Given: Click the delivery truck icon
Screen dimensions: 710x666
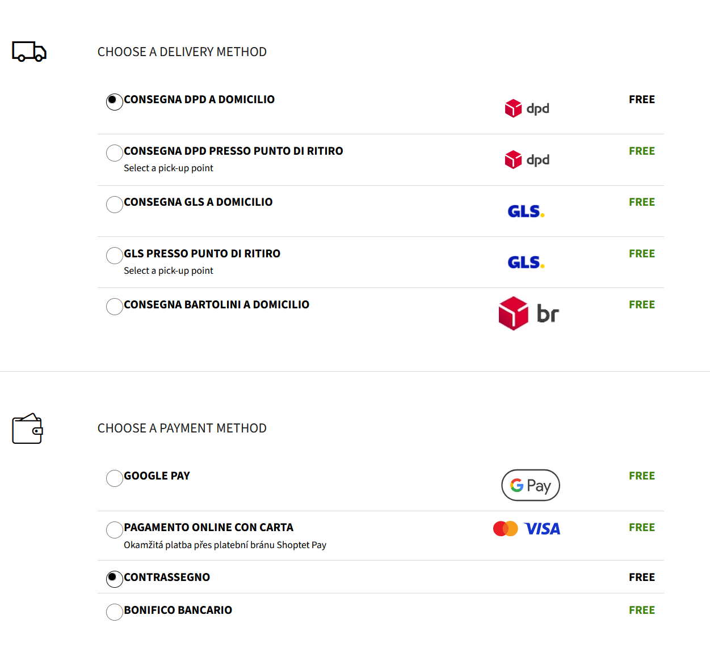Looking at the screenshot, I should coord(29,52).
